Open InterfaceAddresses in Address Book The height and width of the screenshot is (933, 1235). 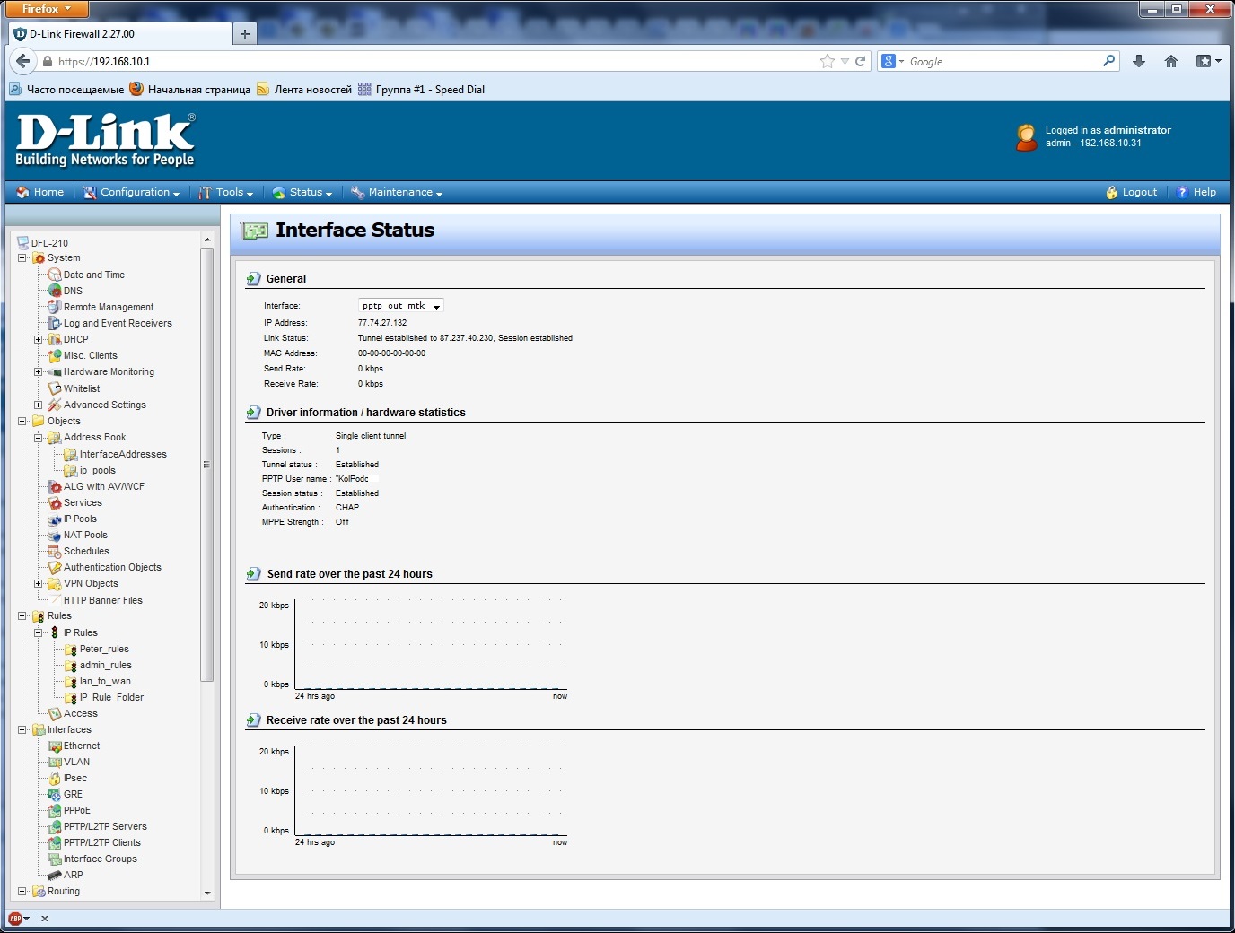(123, 454)
